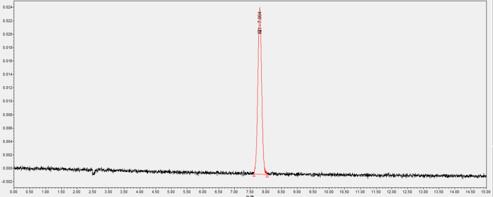Screen dimensions: 493x197
Task: Click the 2.50 tick label on the time axis
Action: click(x=92, y=192)
